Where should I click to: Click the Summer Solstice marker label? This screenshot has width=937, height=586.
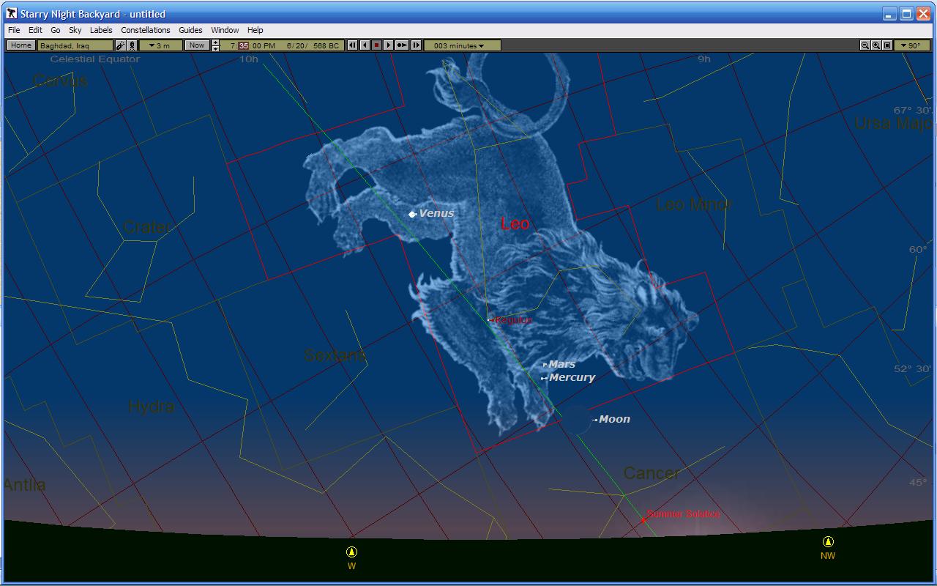coord(683,514)
